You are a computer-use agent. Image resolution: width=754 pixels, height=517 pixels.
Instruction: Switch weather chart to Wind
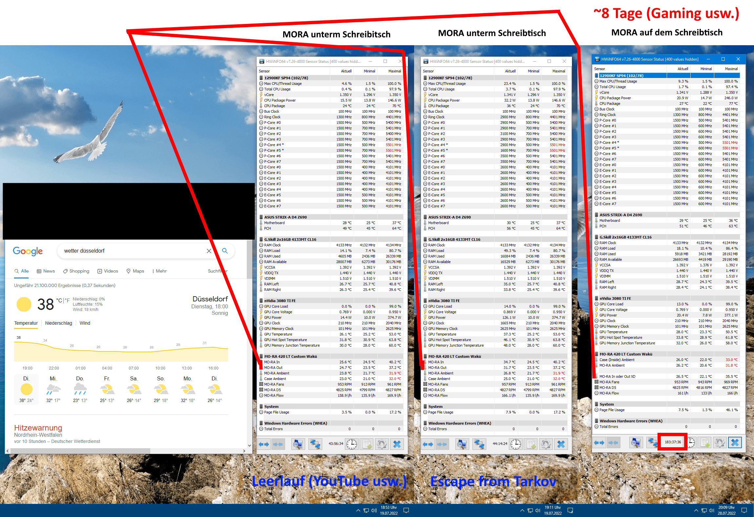[85, 323]
